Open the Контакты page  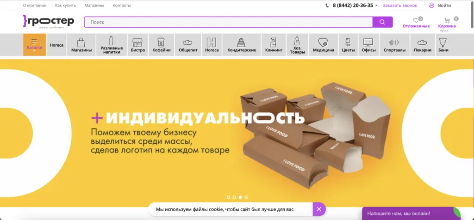[x=122, y=6]
